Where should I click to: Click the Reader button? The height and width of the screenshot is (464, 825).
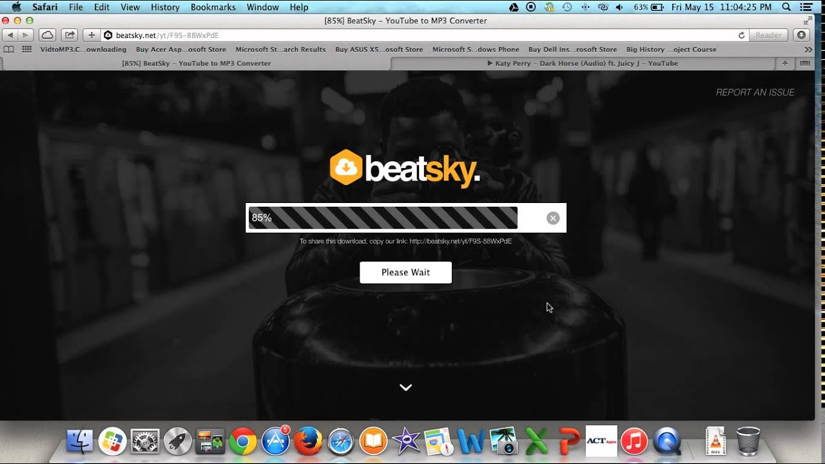coord(768,35)
